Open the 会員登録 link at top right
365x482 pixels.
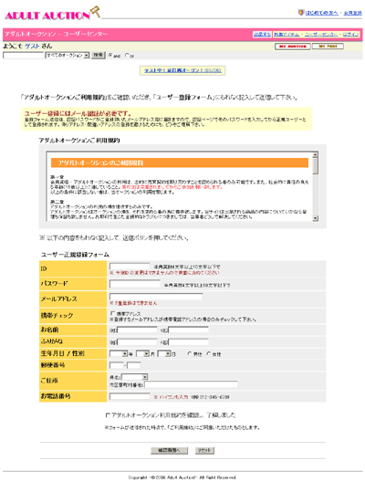tap(353, 13)
